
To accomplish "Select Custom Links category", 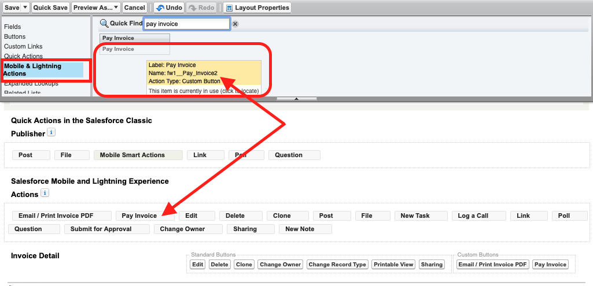I will pos(23,46).
